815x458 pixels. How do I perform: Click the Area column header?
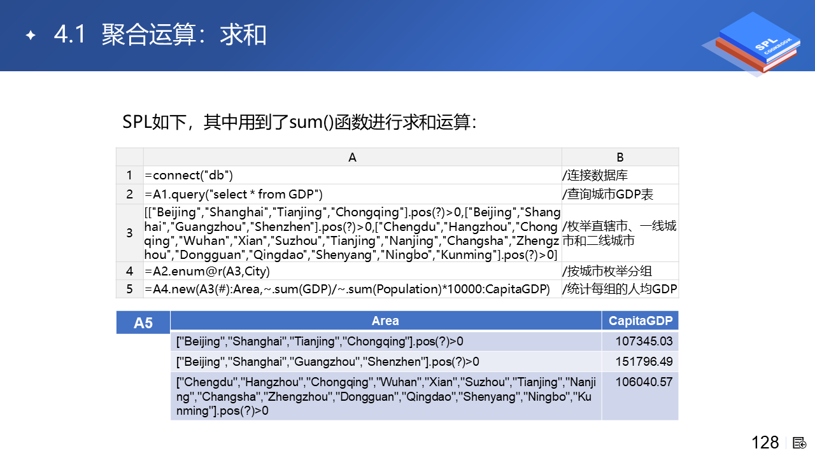click(386, 321)
